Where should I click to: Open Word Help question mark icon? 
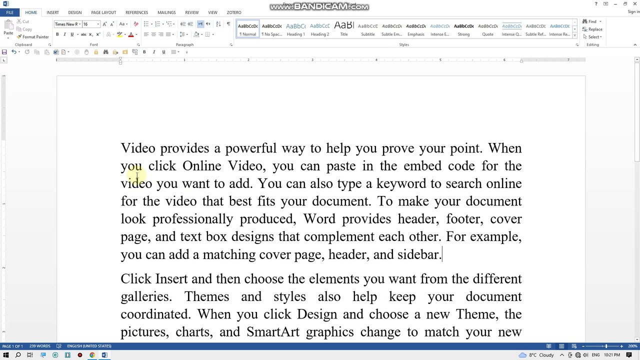pyautogui.click(x=596, y=4)
